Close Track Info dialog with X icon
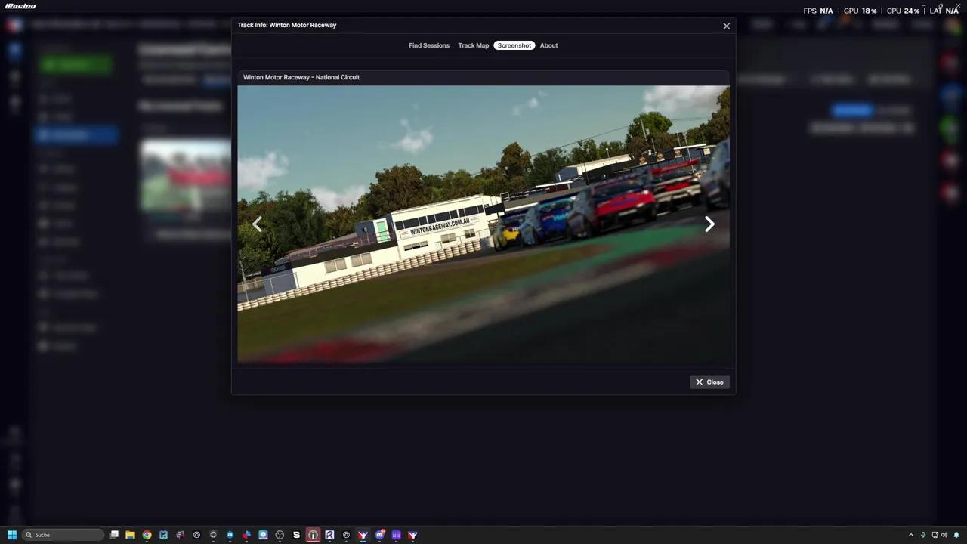Image resolution: width=967 pixels, height=544 pixels. [x=726, y=26]
